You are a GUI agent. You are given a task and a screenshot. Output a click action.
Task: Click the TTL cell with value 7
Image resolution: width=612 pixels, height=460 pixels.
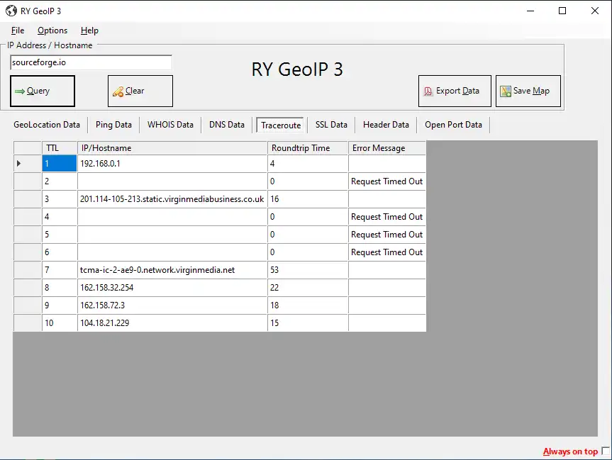tap(60, 270)
